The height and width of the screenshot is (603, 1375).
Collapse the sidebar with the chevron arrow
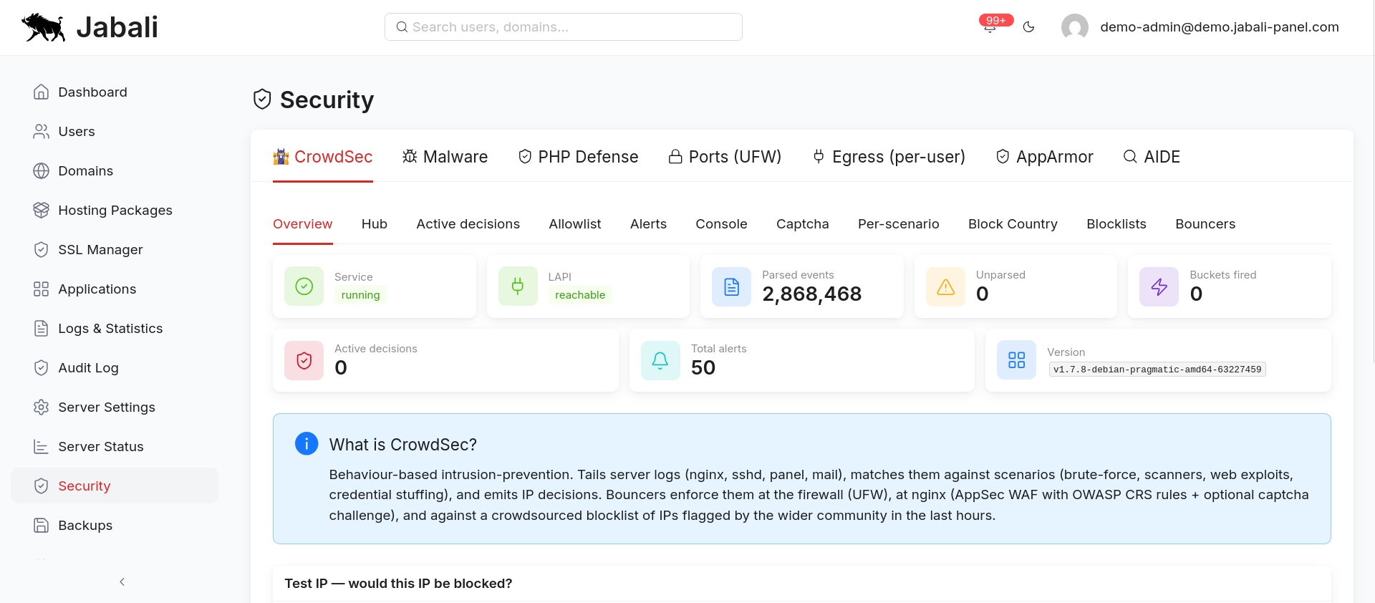tap(122, 582)
